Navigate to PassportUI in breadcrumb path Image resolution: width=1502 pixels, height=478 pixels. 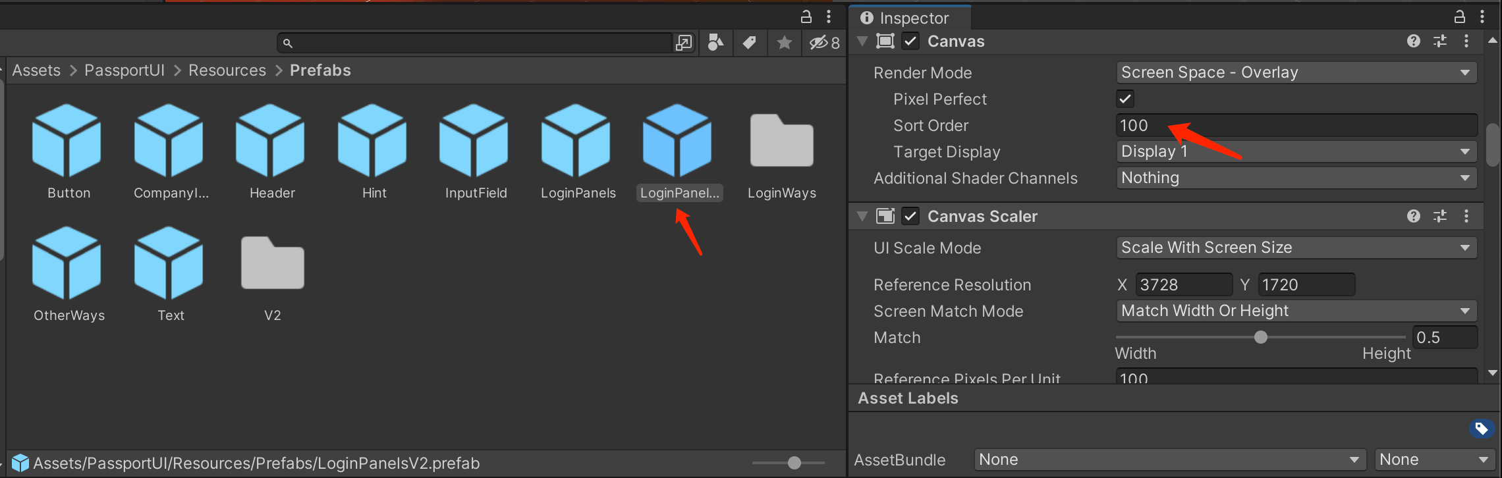pos(125,70)
